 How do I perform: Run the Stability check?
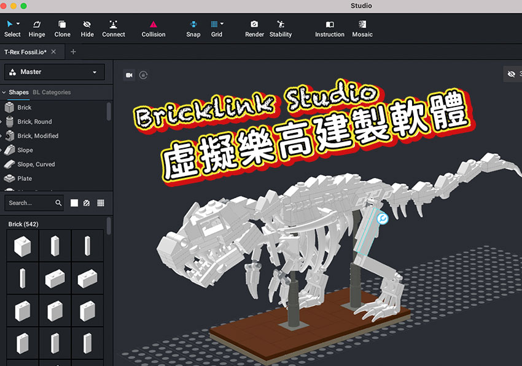(280, 29)
